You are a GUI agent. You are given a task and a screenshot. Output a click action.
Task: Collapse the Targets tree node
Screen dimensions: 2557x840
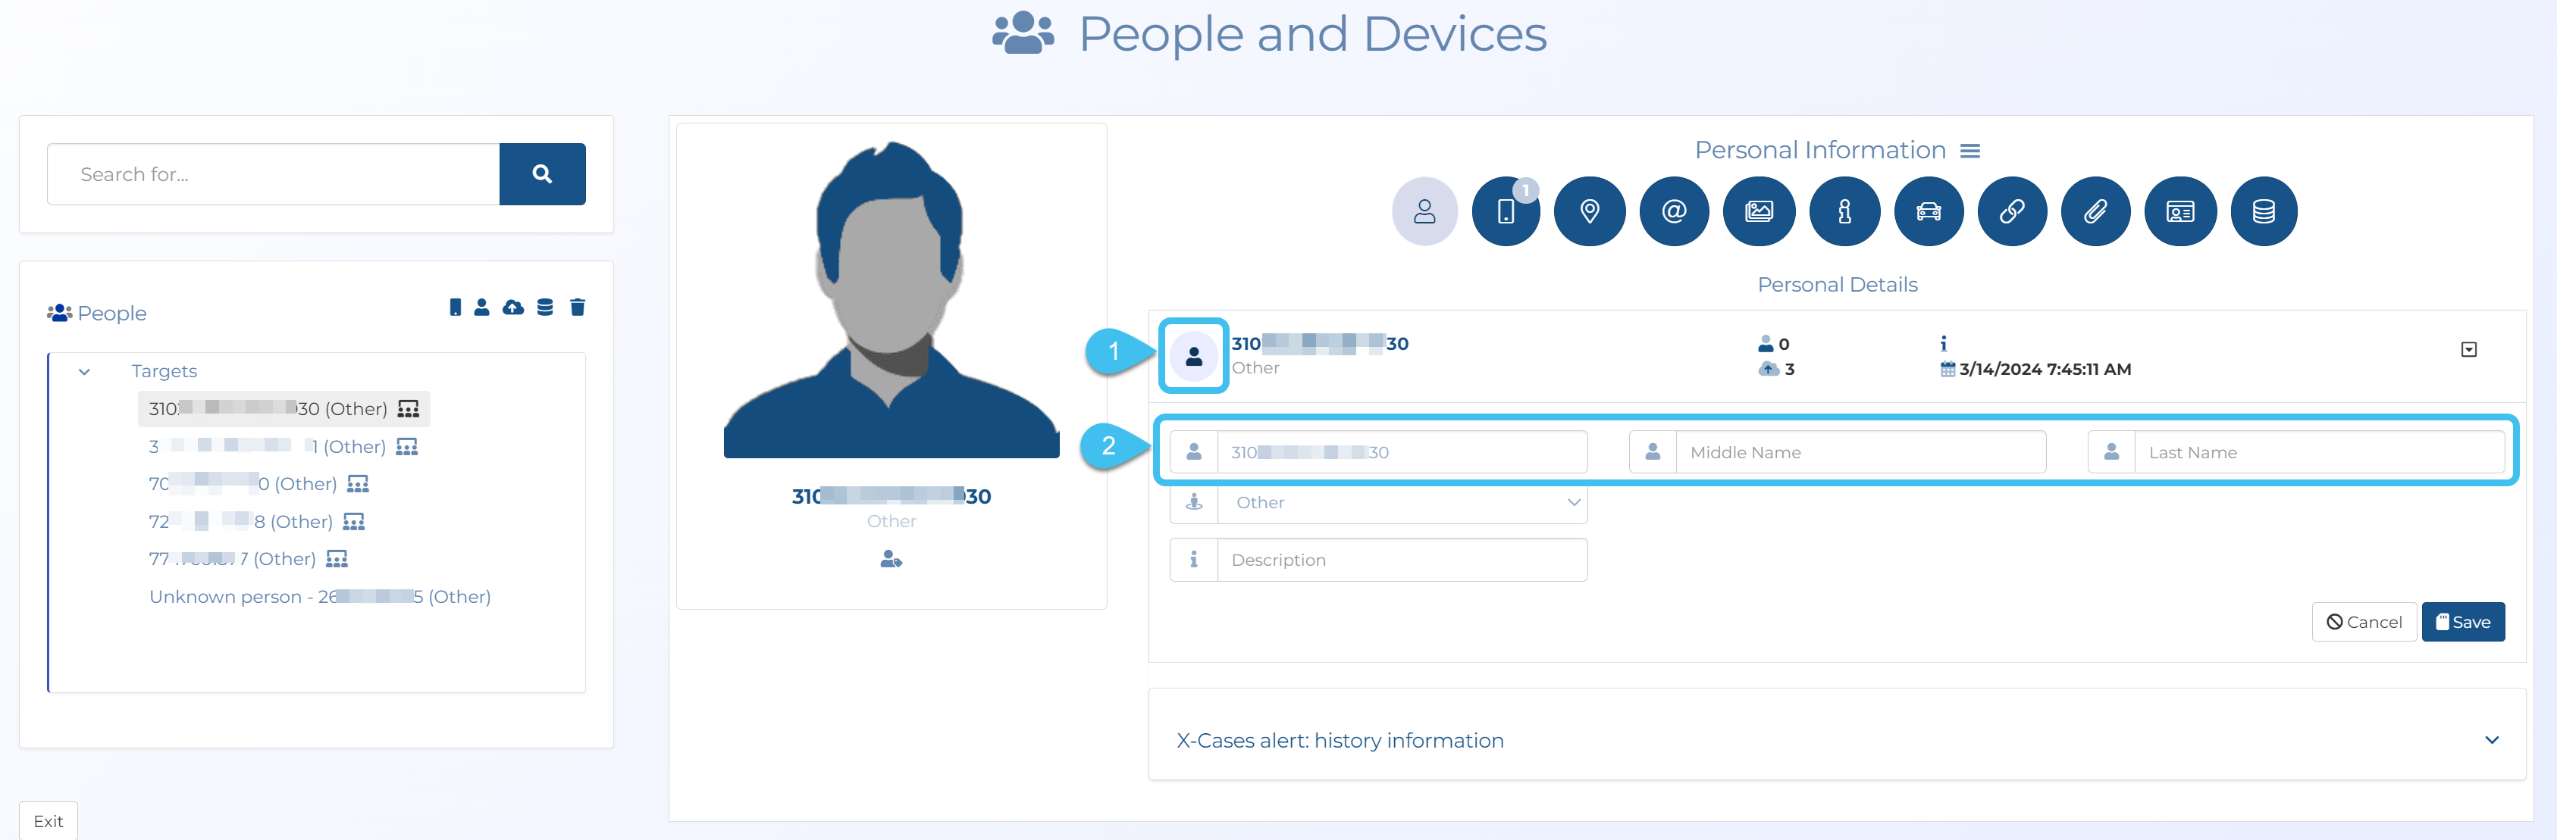84,372
